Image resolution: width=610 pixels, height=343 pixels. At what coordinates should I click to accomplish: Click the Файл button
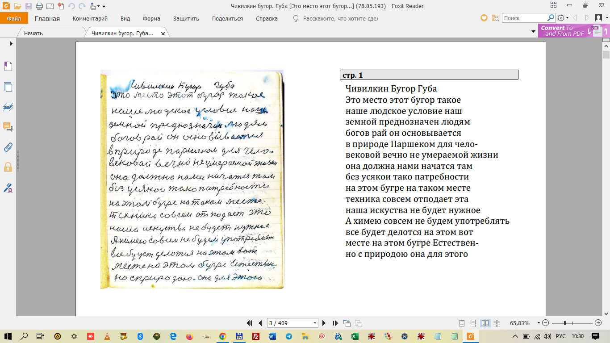pyautogui.click(x=14, y=18)
